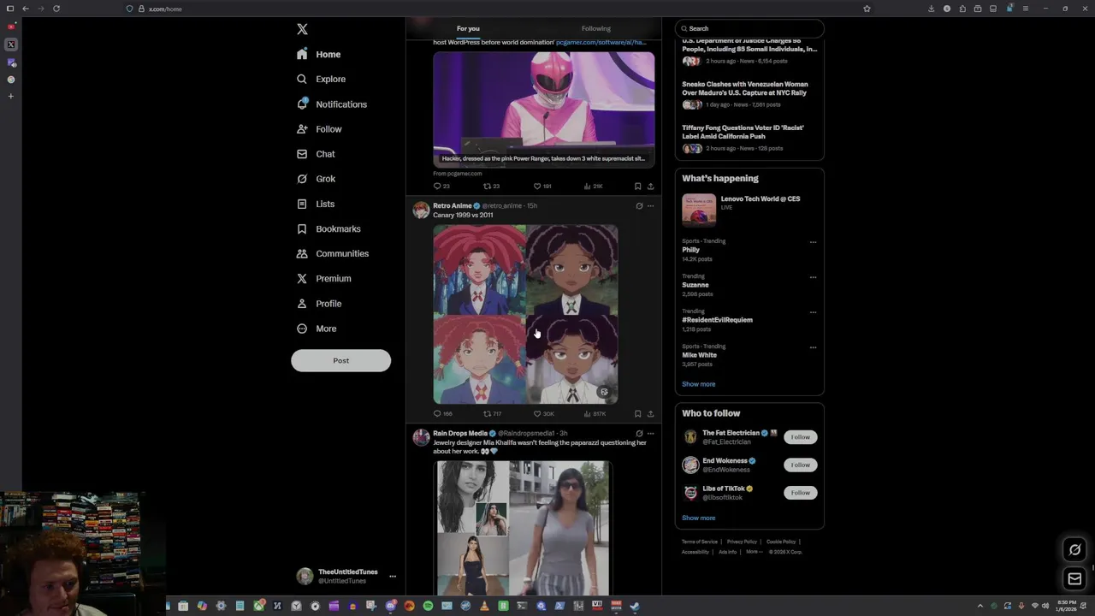Open Grok from the sidebar

[316, 179]
